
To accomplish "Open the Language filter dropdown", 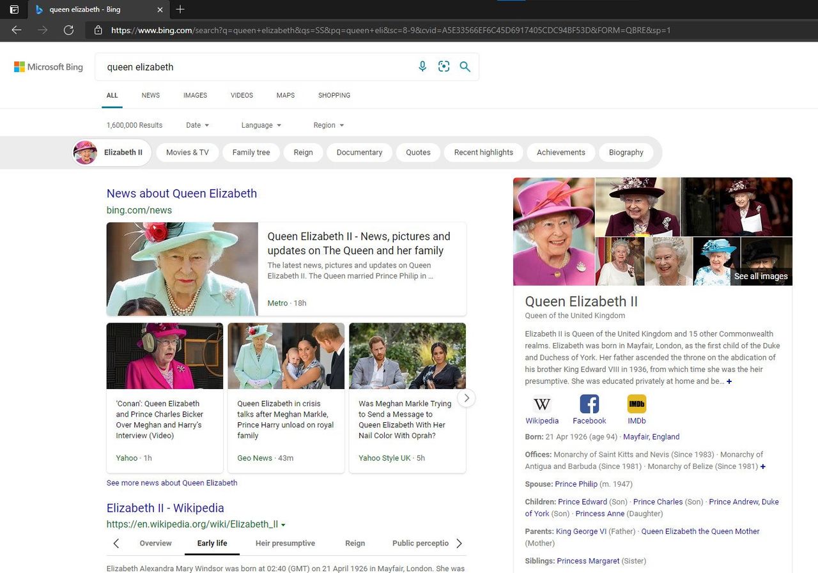I will (261, 125).
